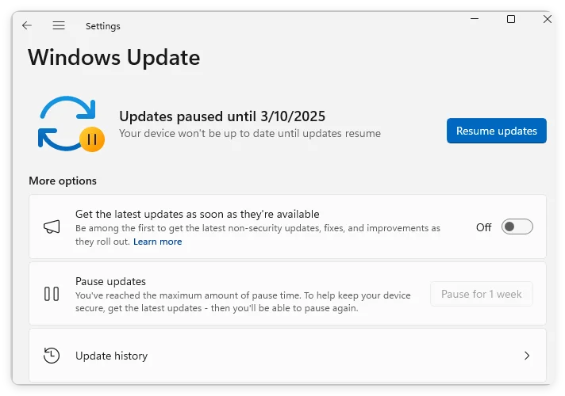Open the Update history row
This screenshot has height=396, width=565.
click(x=287, y=356)
